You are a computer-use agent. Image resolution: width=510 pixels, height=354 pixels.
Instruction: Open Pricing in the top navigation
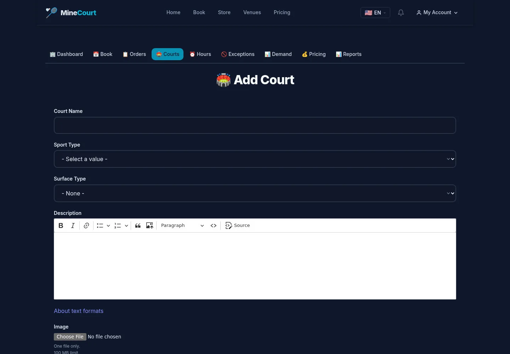coord(282,12)
